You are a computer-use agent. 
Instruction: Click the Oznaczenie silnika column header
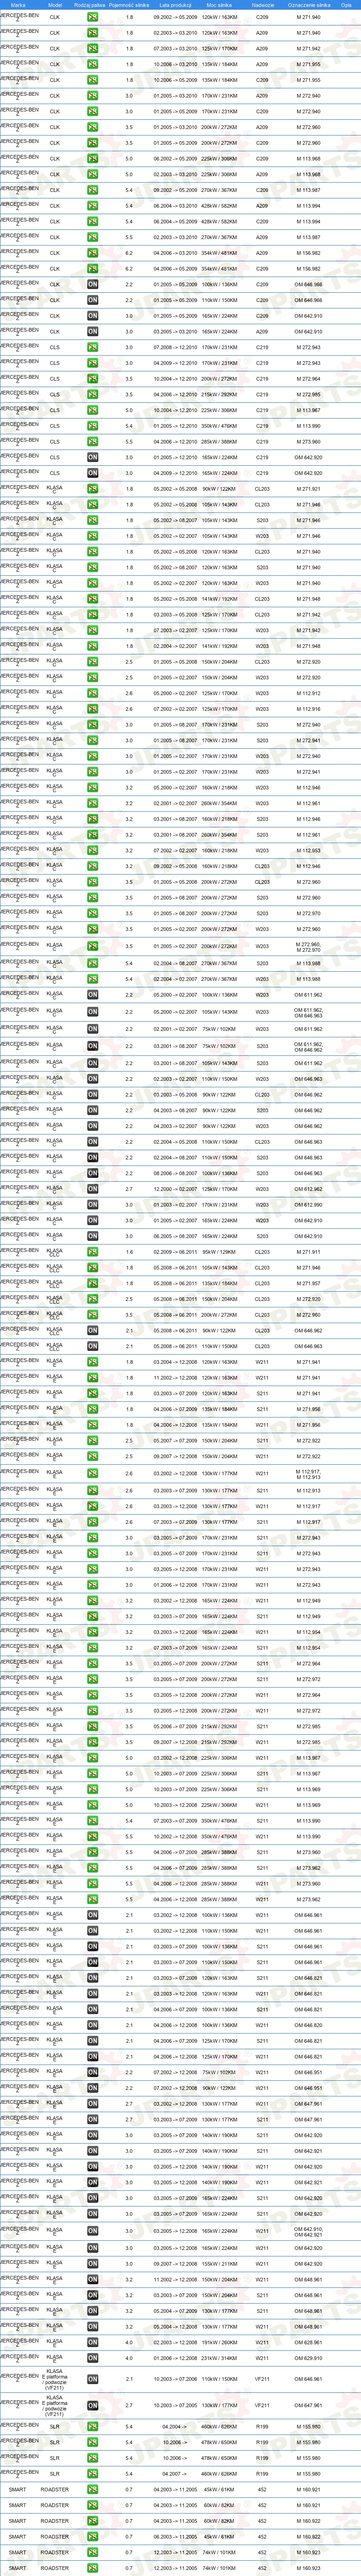tap(308, 5)
